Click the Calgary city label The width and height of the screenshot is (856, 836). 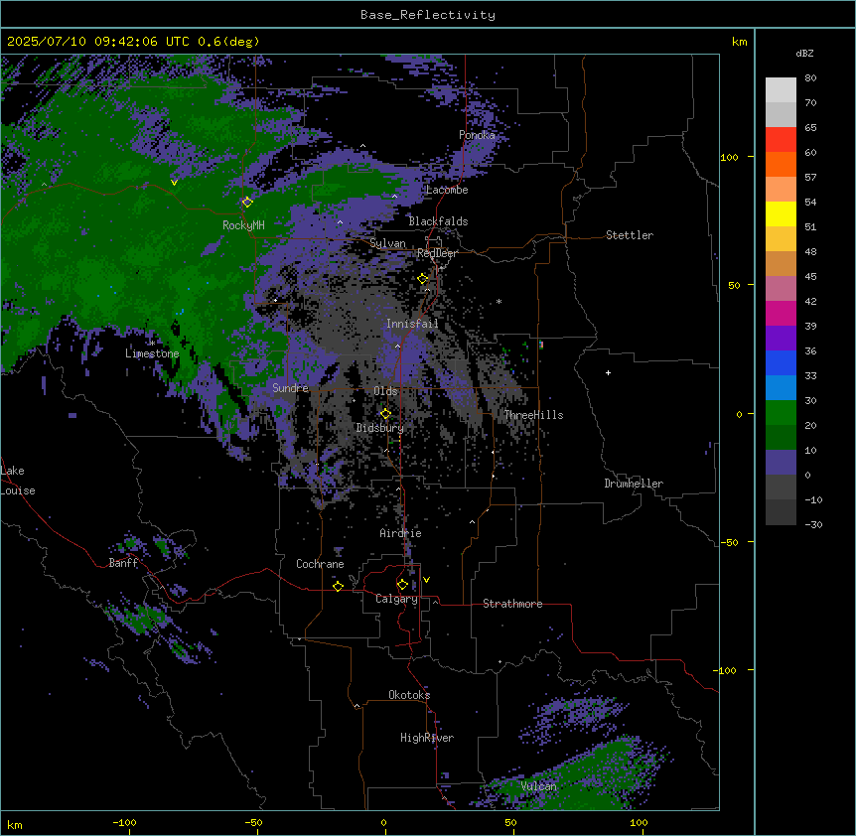tap(396, 599)
